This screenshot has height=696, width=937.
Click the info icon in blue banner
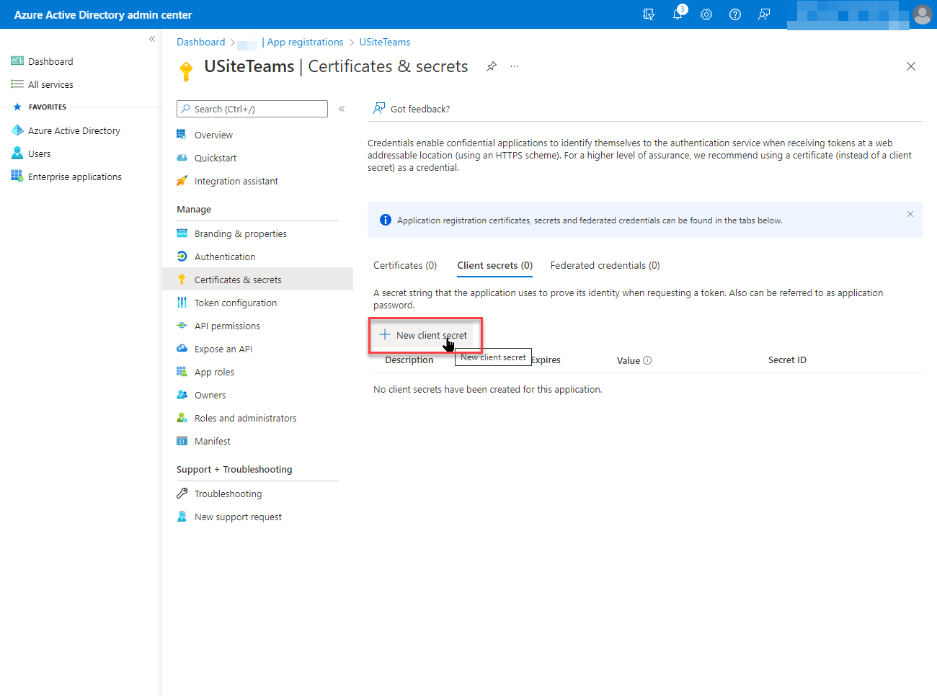click(x=386, y=220)
